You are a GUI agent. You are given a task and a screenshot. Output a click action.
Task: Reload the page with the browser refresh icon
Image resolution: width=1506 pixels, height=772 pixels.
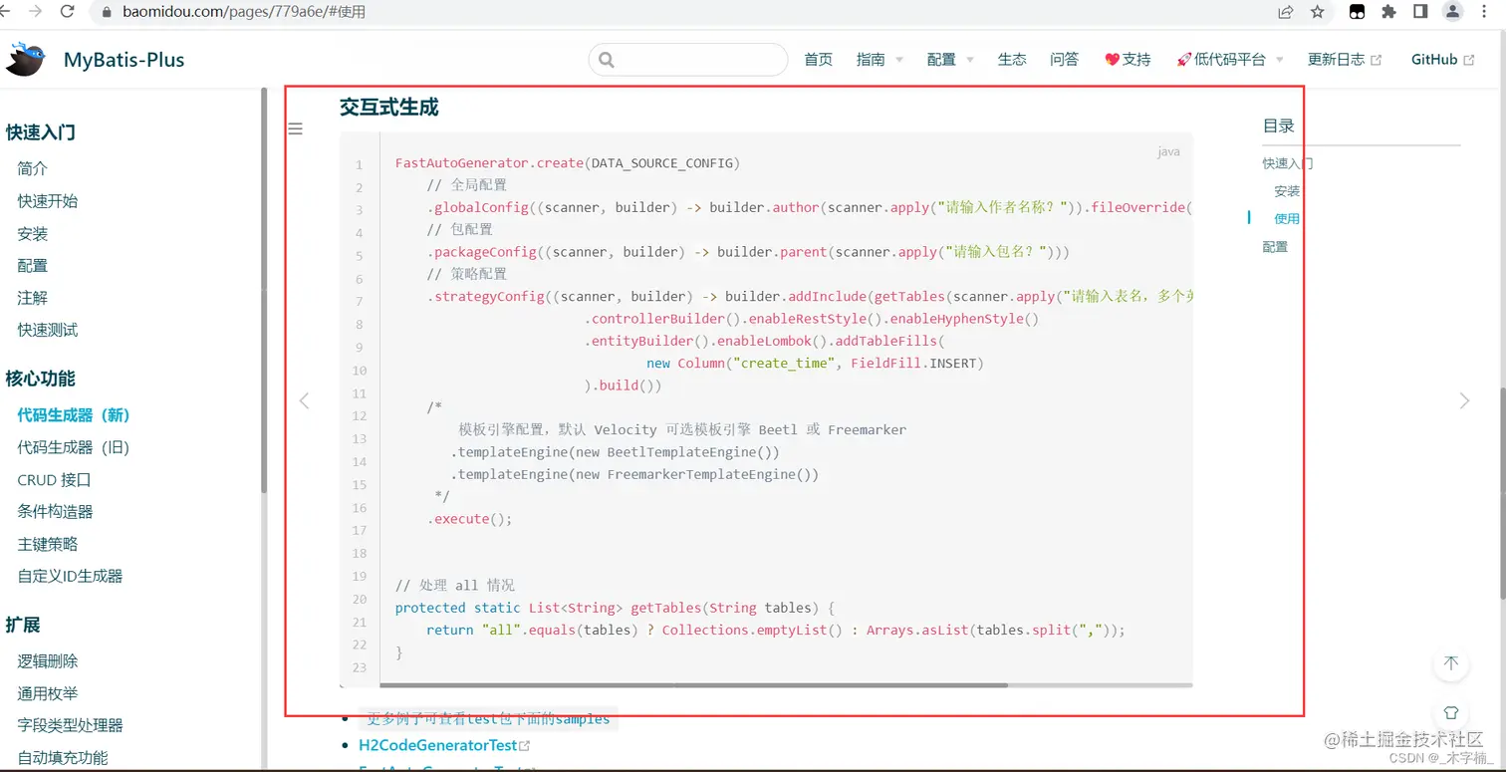click(68, 12)
